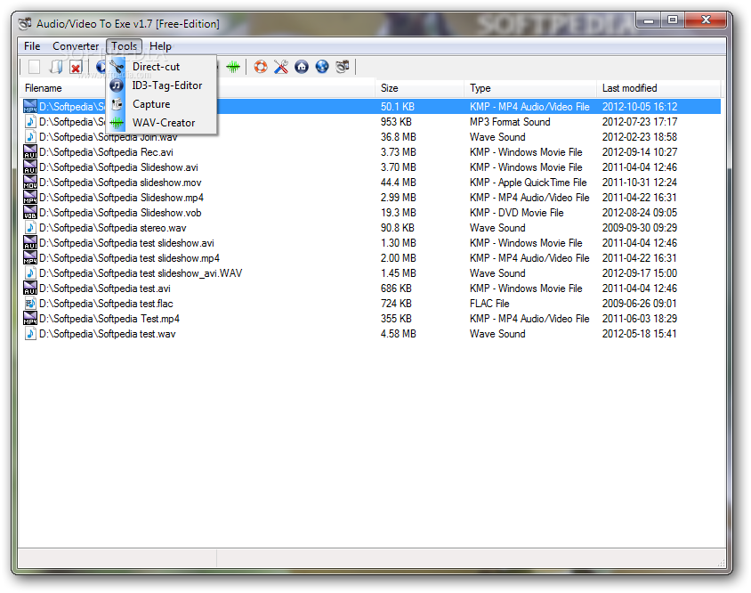Sort the list by Type column header
The width and height of the screenshot is (751, 593).
click(530, 88)
